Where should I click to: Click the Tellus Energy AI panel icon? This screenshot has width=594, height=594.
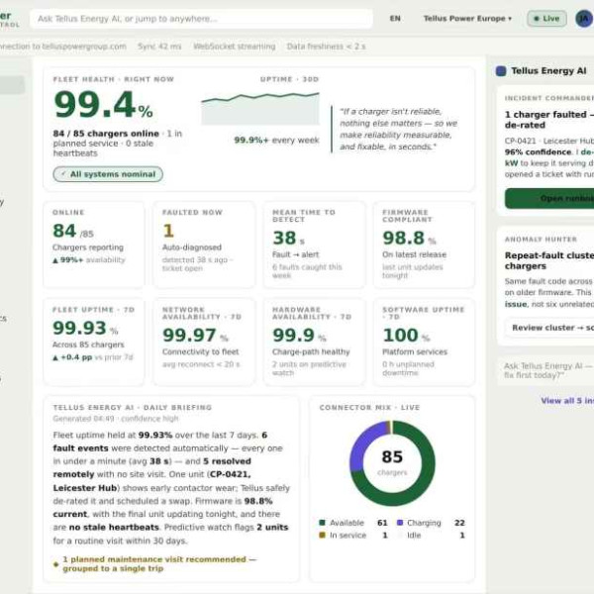coord(501,71)
